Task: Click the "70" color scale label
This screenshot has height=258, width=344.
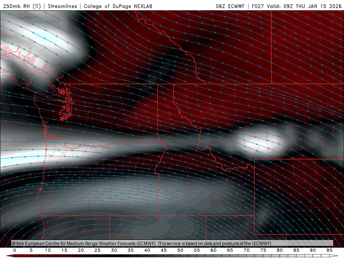Action: click(x=246, y=250)
